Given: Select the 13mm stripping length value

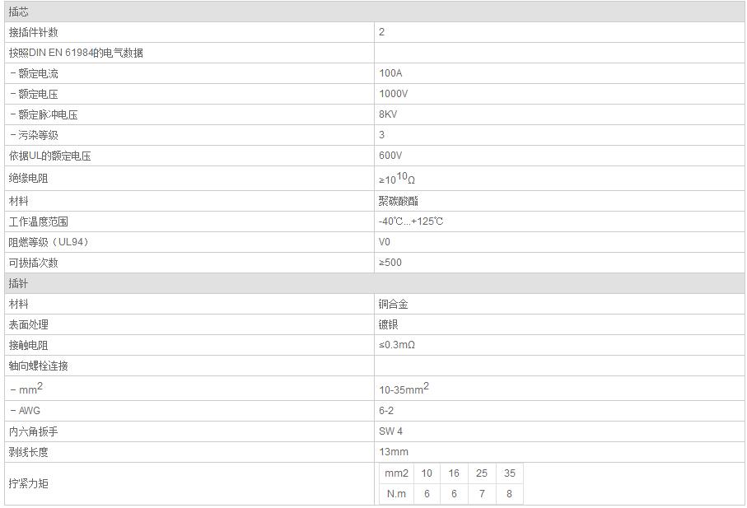Looking at the screenshot, I should (394, 452).
